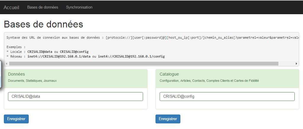Focus the Catalogue connection URL field
Image resolution: width=303 pixels, height=129 pixels.
tap(227, 97)
